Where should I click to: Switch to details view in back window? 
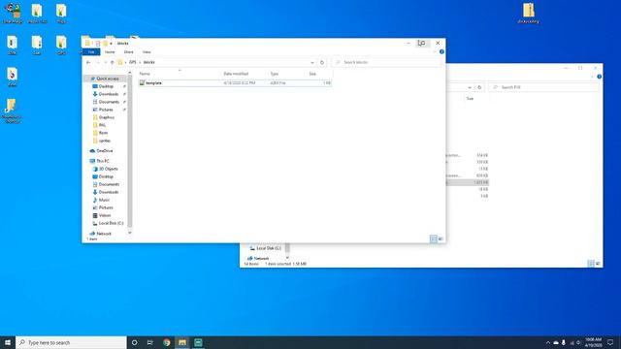point(591,263)
